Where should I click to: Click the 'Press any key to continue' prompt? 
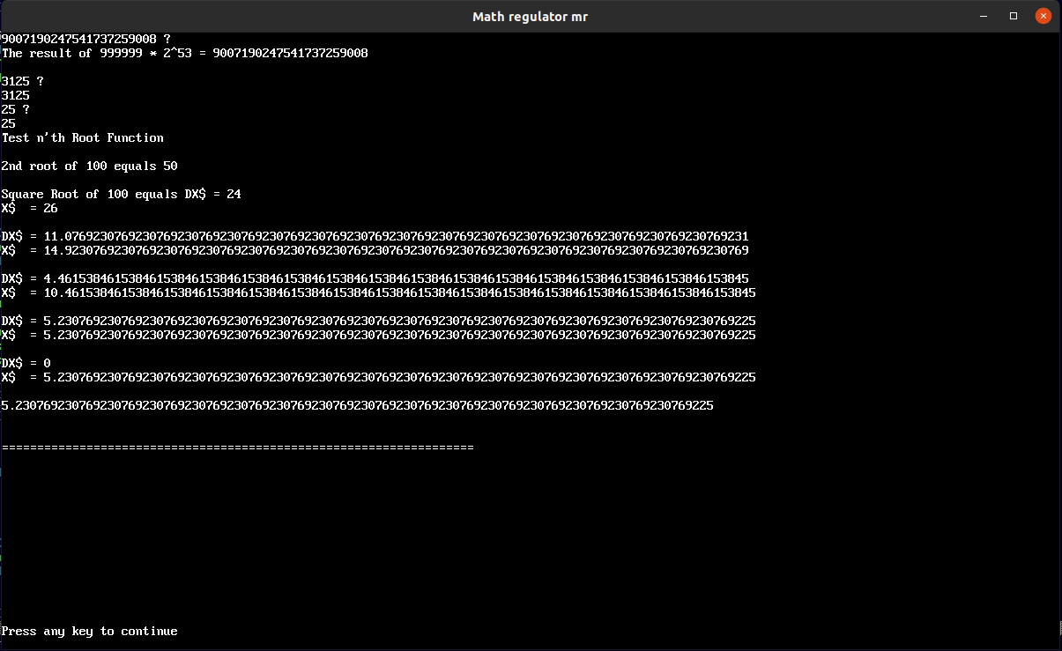coord(89,631)
